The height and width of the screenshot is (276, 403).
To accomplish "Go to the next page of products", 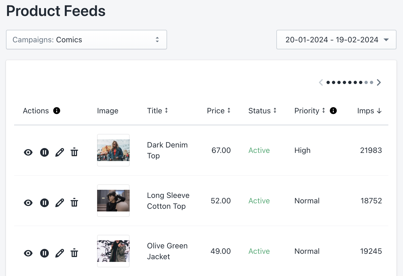I will 379,82.
